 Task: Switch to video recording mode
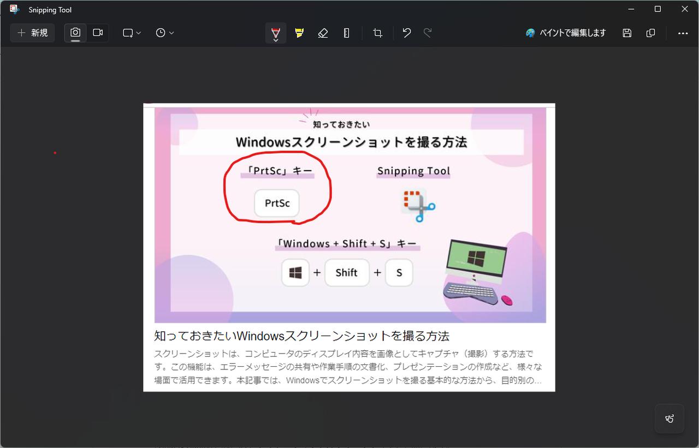tap(98, 33)
